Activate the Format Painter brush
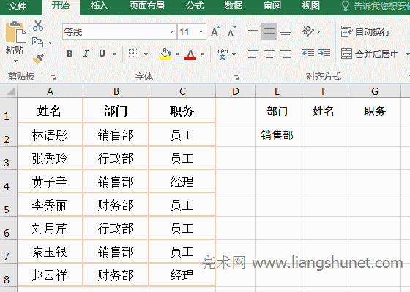Viewport: 410px width, 292px height. (38, 58)
